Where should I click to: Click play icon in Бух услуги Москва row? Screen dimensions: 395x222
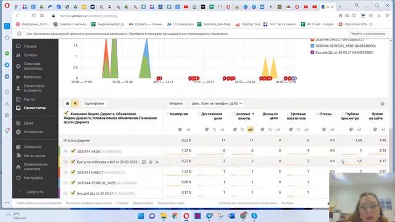point(157,162)
